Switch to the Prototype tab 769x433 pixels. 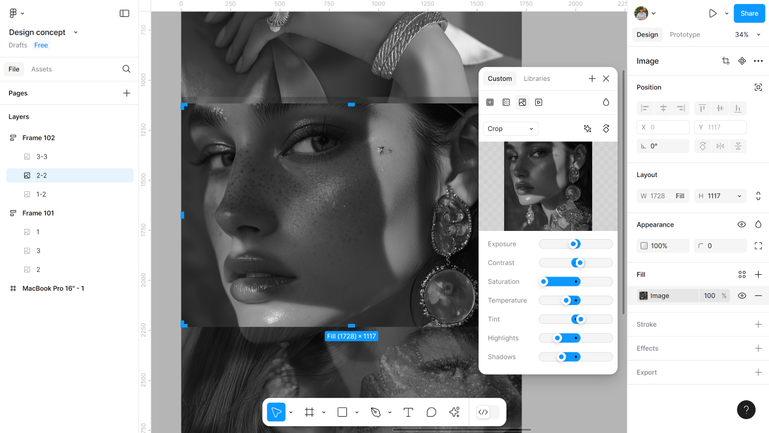[684, 35]
